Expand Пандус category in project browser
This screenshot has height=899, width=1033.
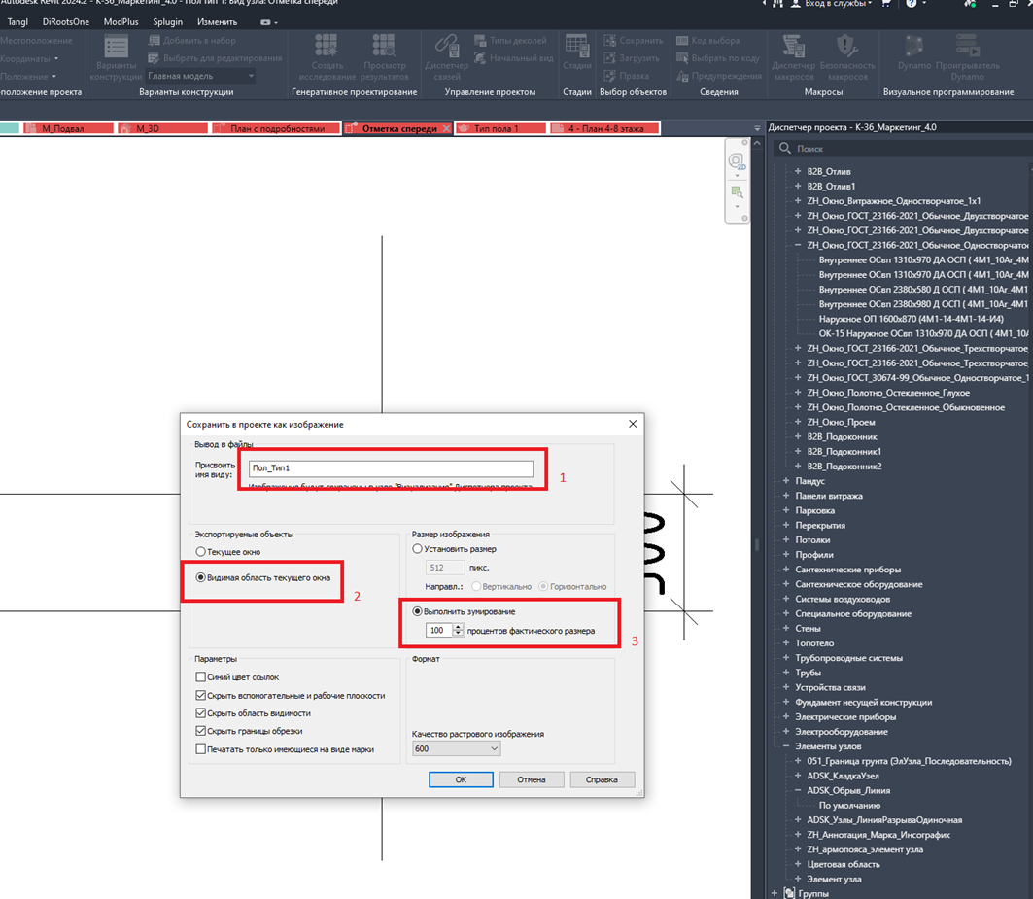[786, 481]
